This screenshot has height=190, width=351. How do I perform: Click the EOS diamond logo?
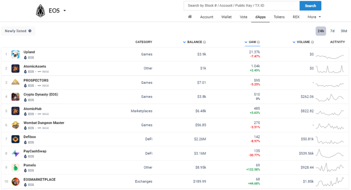coord(40,11)
